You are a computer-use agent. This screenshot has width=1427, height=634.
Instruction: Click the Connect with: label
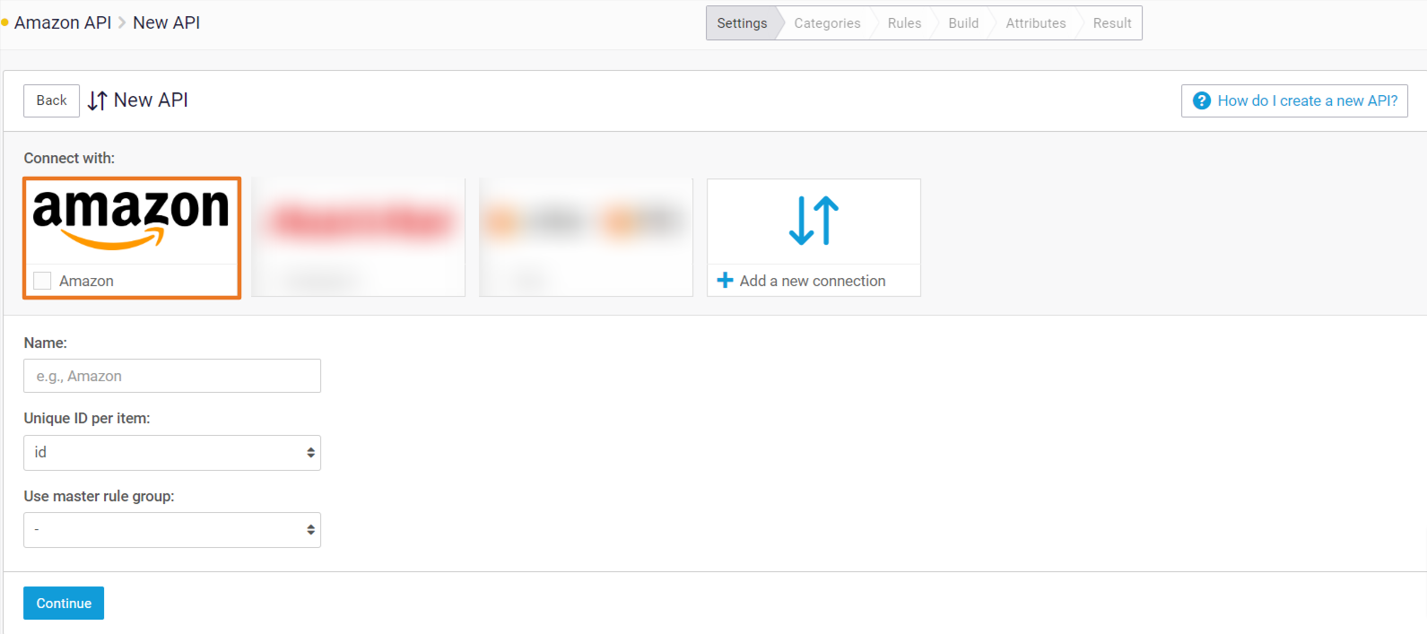69,158
